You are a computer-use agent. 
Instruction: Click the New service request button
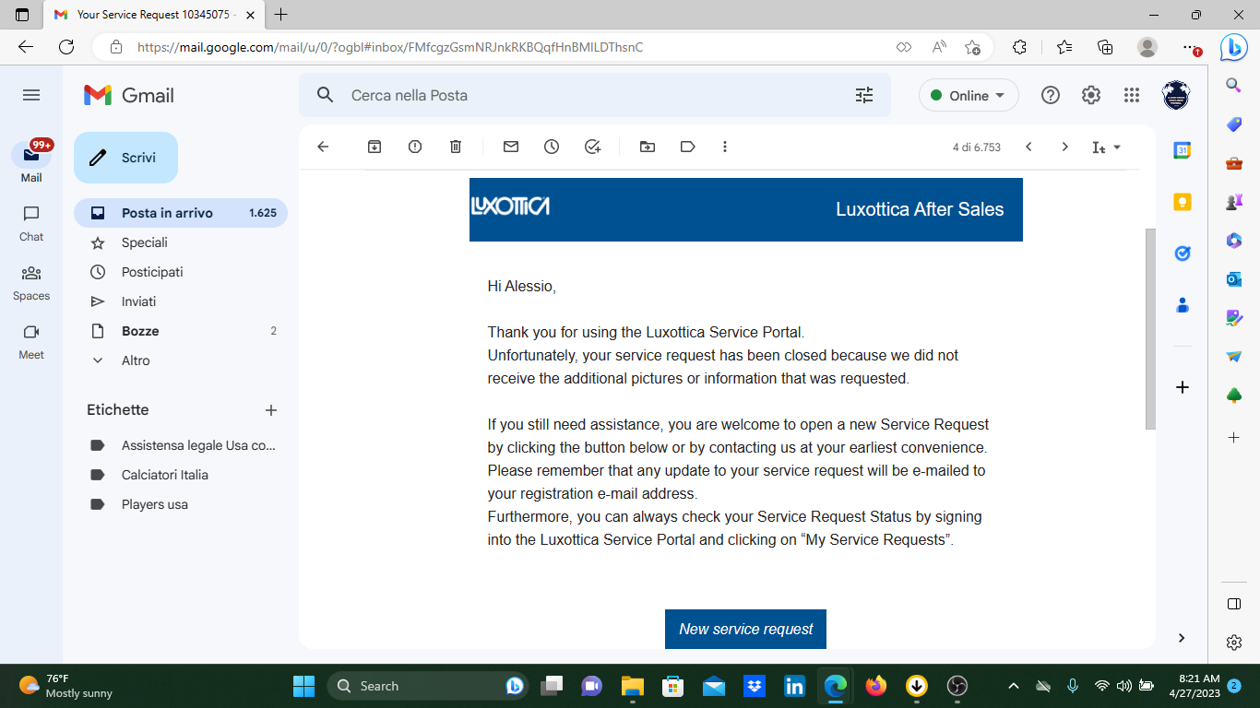coord(745,629)
